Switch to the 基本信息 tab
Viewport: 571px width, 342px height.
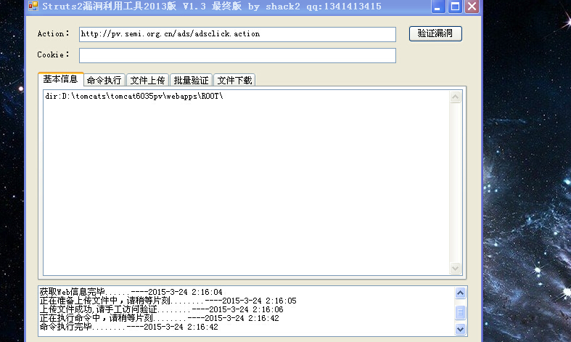click(x=61, y=79)
